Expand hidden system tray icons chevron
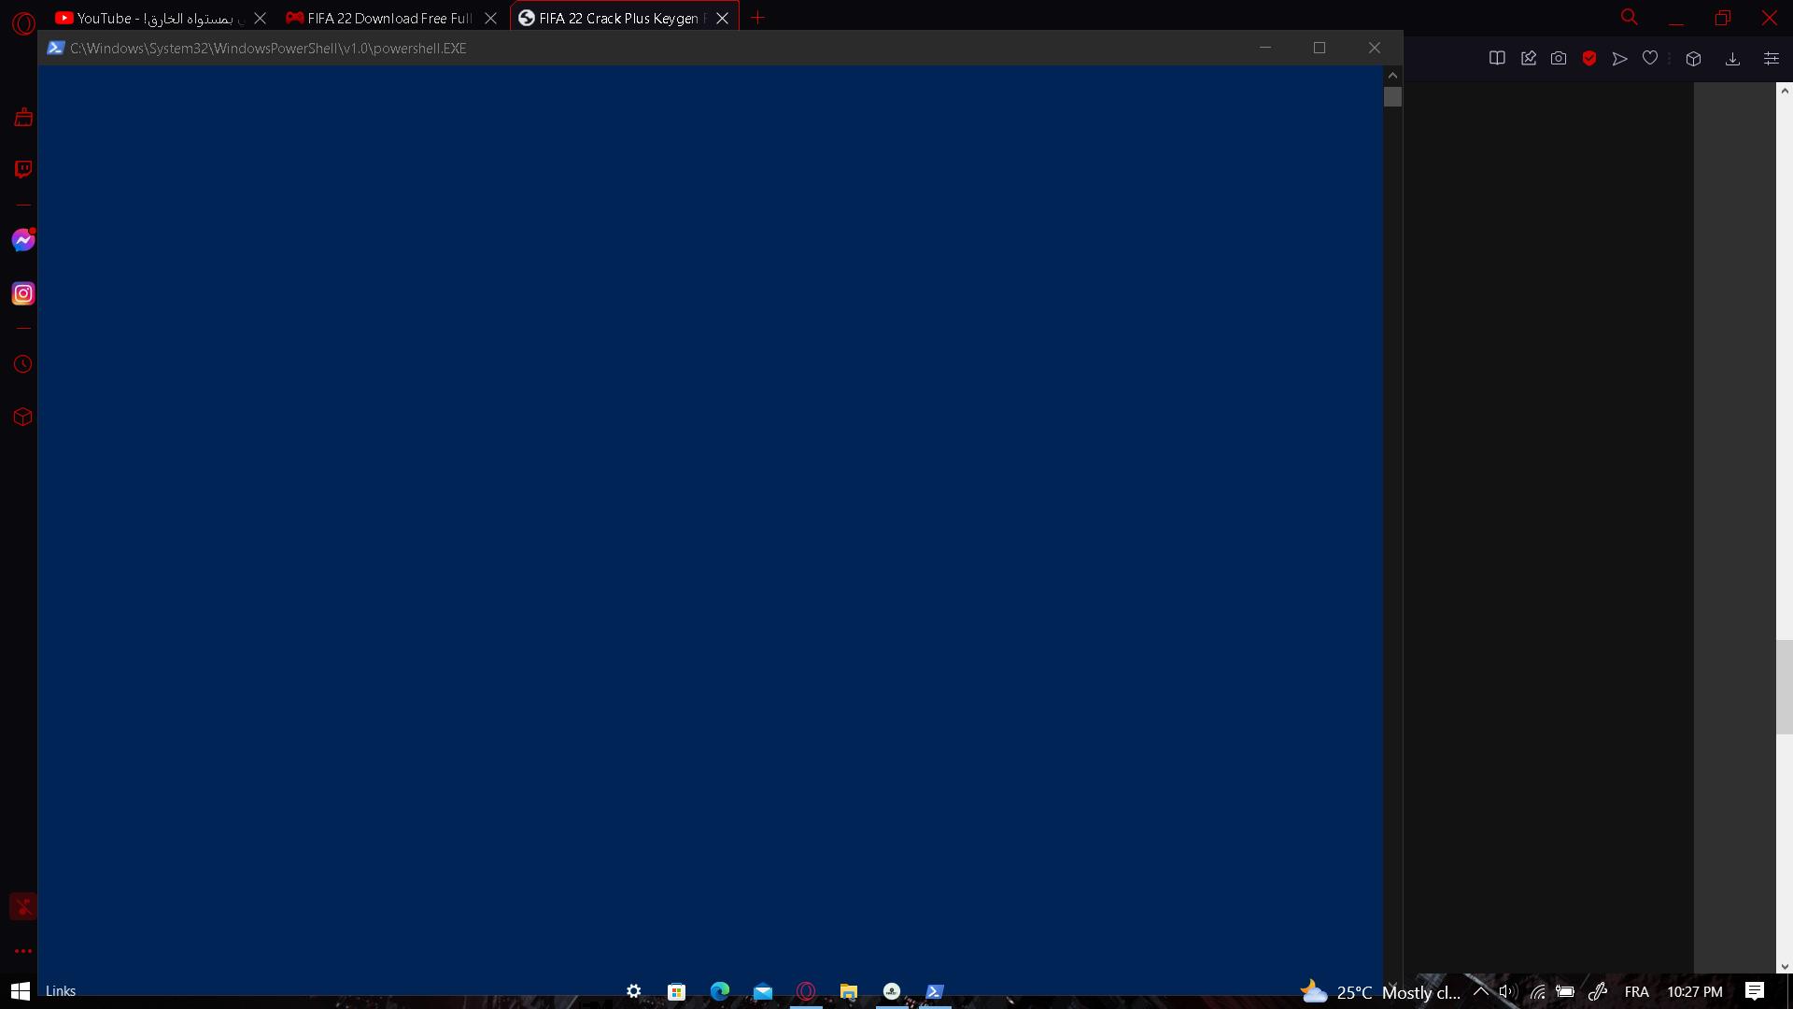 pos(1481,990)
